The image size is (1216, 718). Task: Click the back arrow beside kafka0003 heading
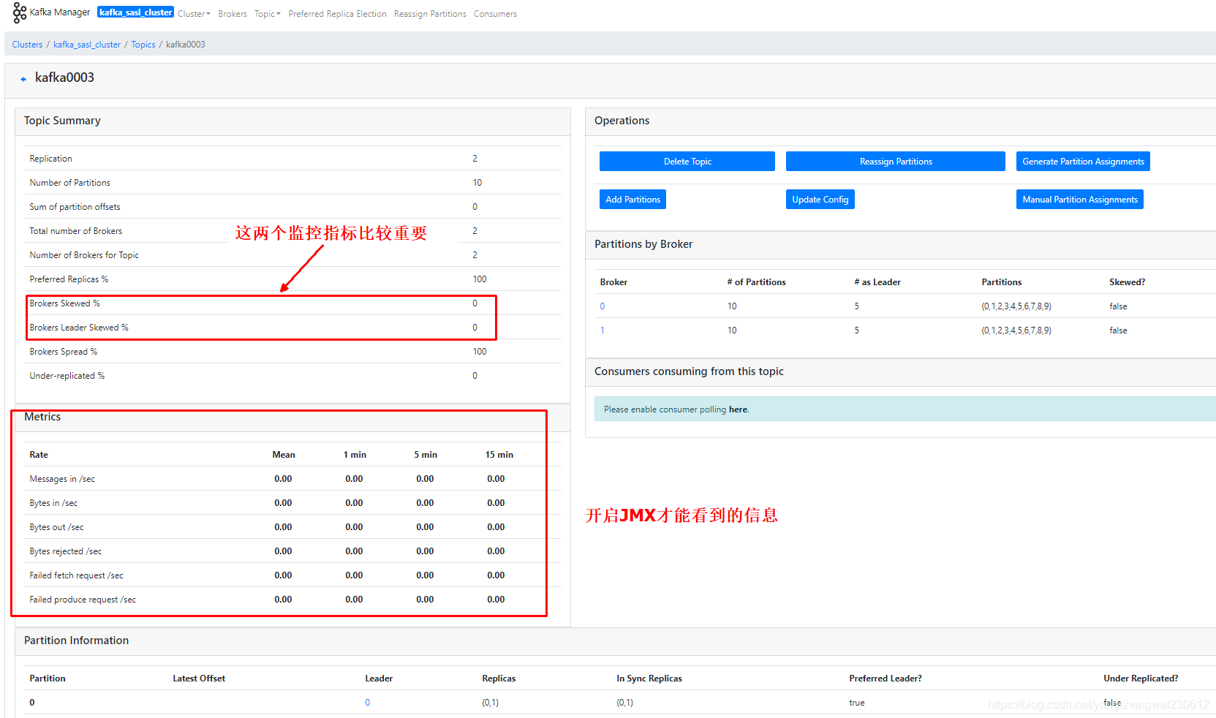click(23, 79)
